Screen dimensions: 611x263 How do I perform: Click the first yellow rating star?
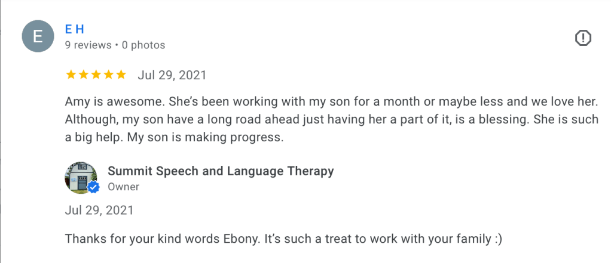(71, 75)
